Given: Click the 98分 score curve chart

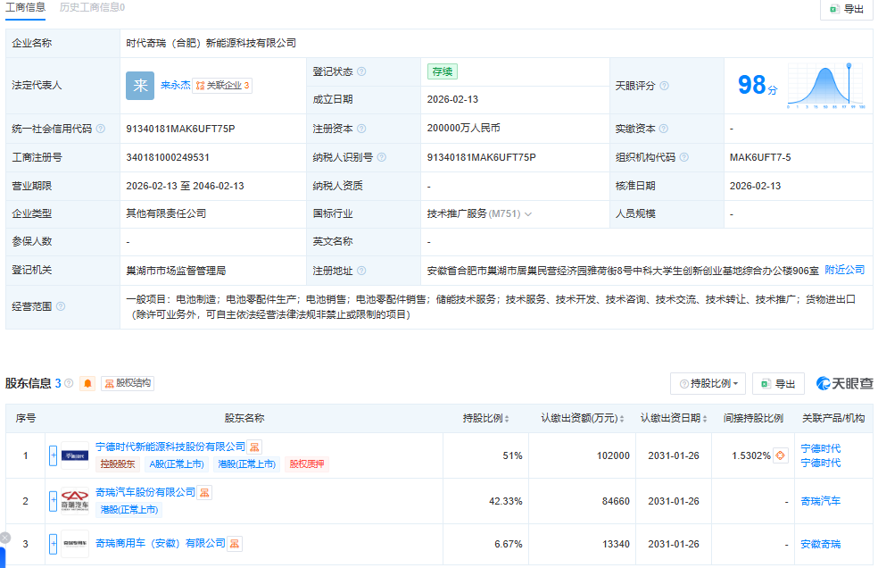Looking at the screenshot, I should (825, 86).
